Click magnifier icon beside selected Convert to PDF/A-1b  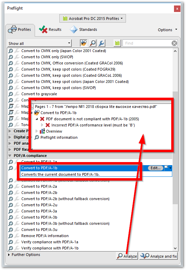(x=11, y=168)
